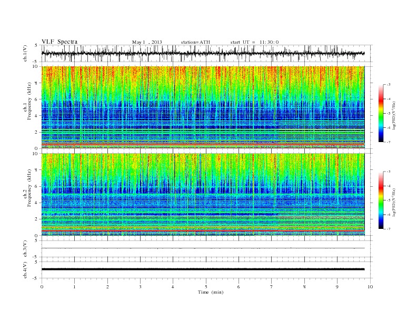Image resolution: width=417 pixels, height=322 pixels.
Task: Click time axis tick label '9'
Action: click(x=337, y=287)
